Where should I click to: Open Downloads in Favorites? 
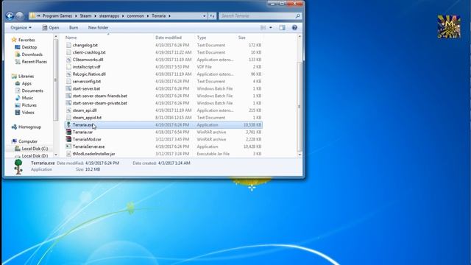click(32, 54)
